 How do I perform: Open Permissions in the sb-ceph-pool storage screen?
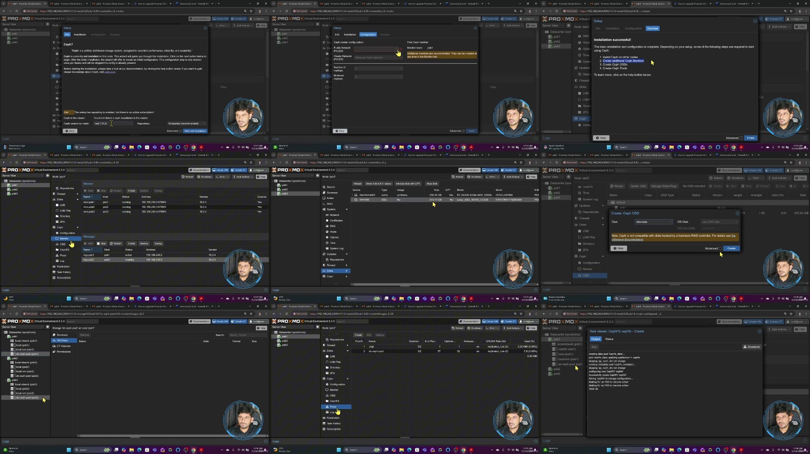pyautogui.click(x=63, y=352)
